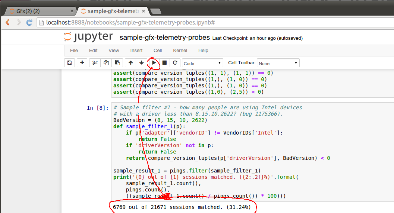Open the Cell menu

158,50
